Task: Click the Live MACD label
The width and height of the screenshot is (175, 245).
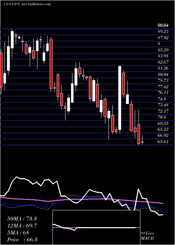Action: click(x=147, y=236)
